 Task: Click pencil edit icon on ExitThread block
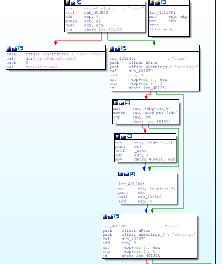pyautogui.click(x=15, y=48)
